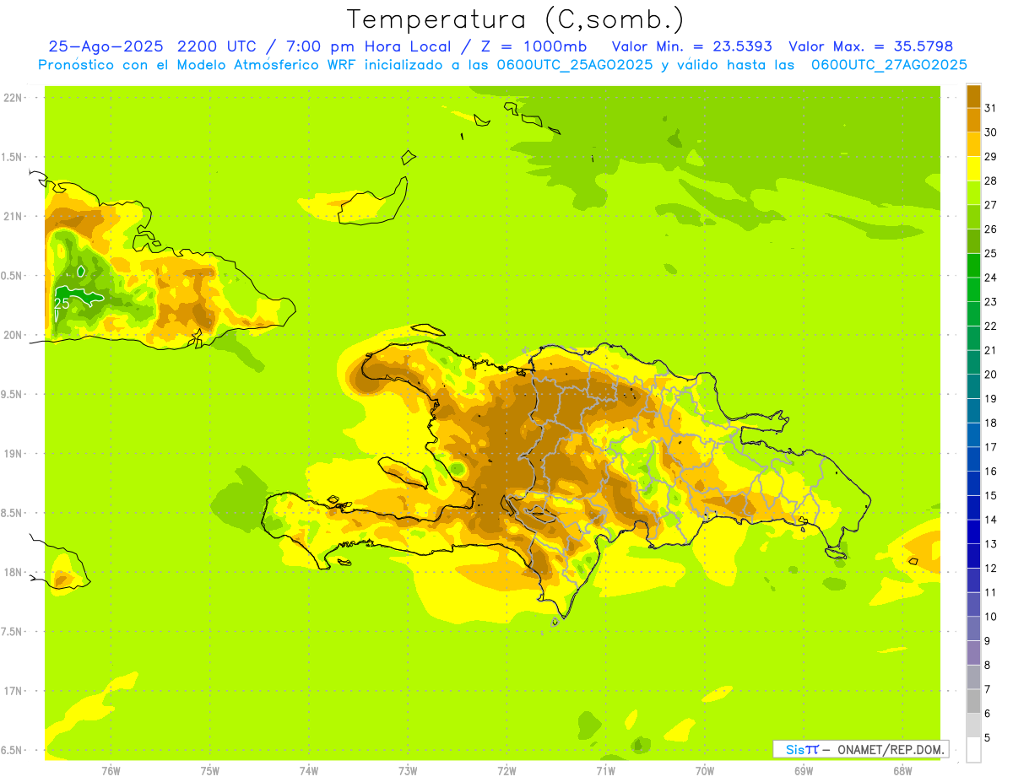Image resolution: width=1013 pixels, height=782 pixels.
Task: Pick the teal swatch between 19 and 20
Action: click(973, 387)
